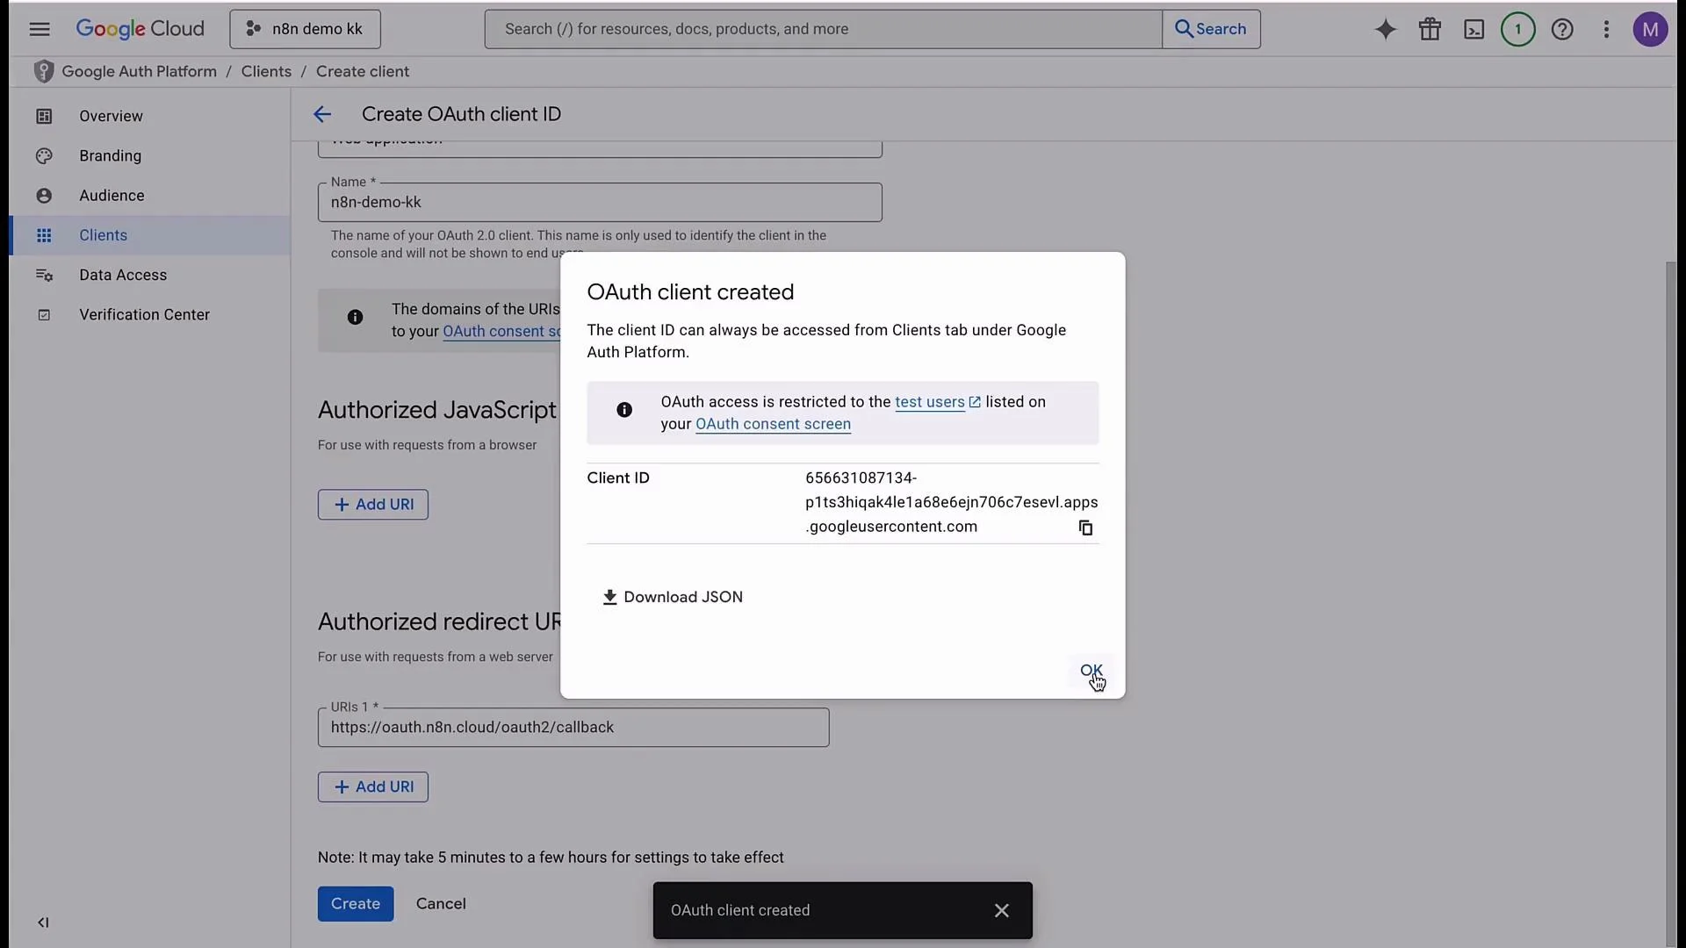
Task: Open Branding in the sidebar
Action: click(149, 155)
